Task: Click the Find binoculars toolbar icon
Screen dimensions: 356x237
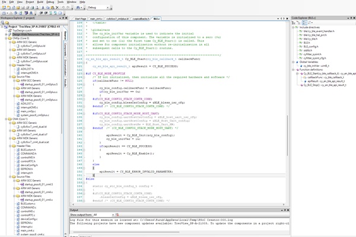Action: click(78, 8)
